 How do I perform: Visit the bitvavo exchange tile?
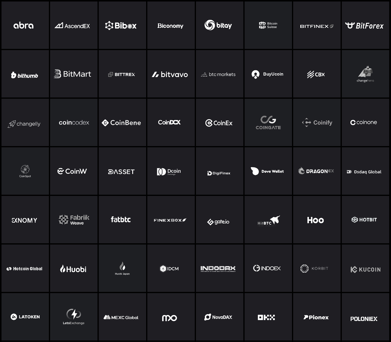pos(171,74)
